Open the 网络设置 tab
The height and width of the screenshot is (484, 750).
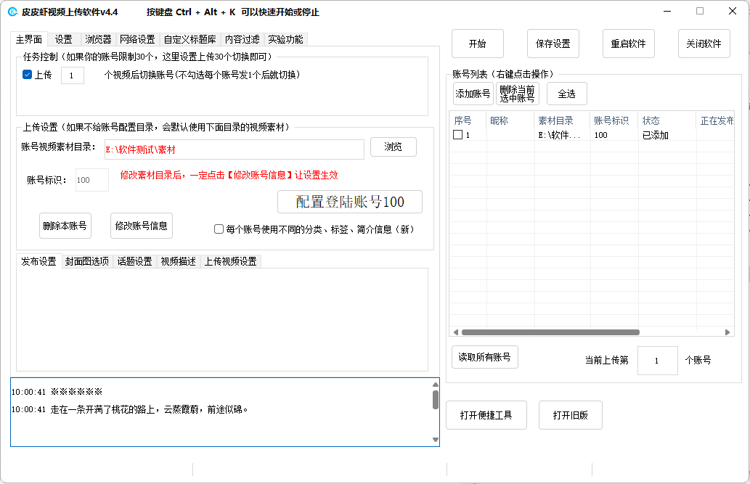tap(137, 39)
